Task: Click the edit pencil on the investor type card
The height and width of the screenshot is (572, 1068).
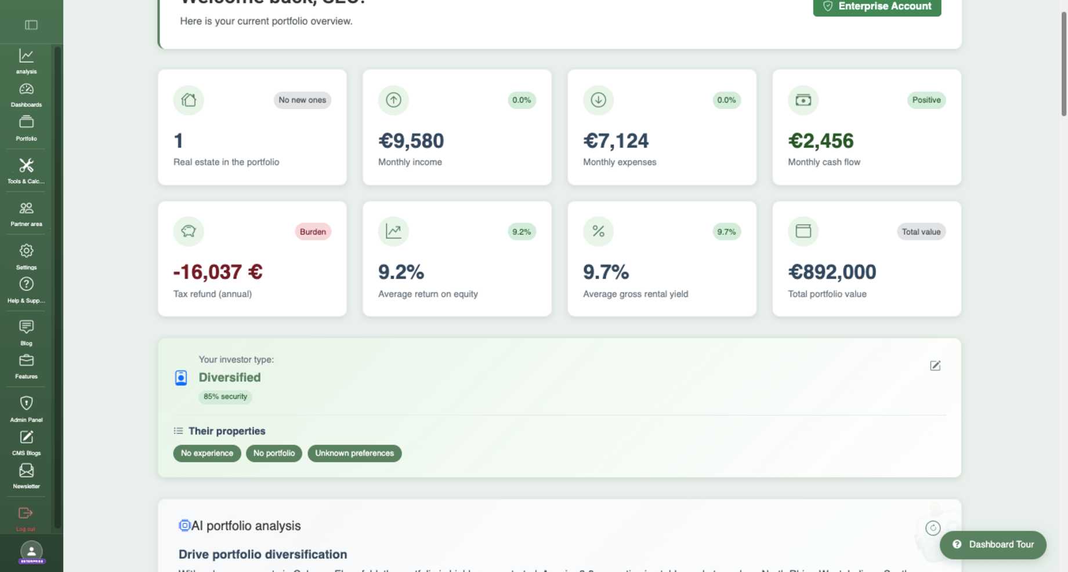Action: (x=935, y=366)
